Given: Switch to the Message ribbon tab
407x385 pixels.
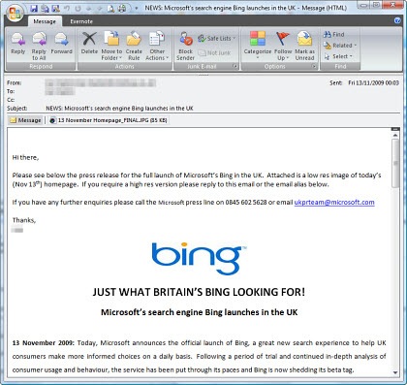Looking at the screenshot, I should [45, 21].
